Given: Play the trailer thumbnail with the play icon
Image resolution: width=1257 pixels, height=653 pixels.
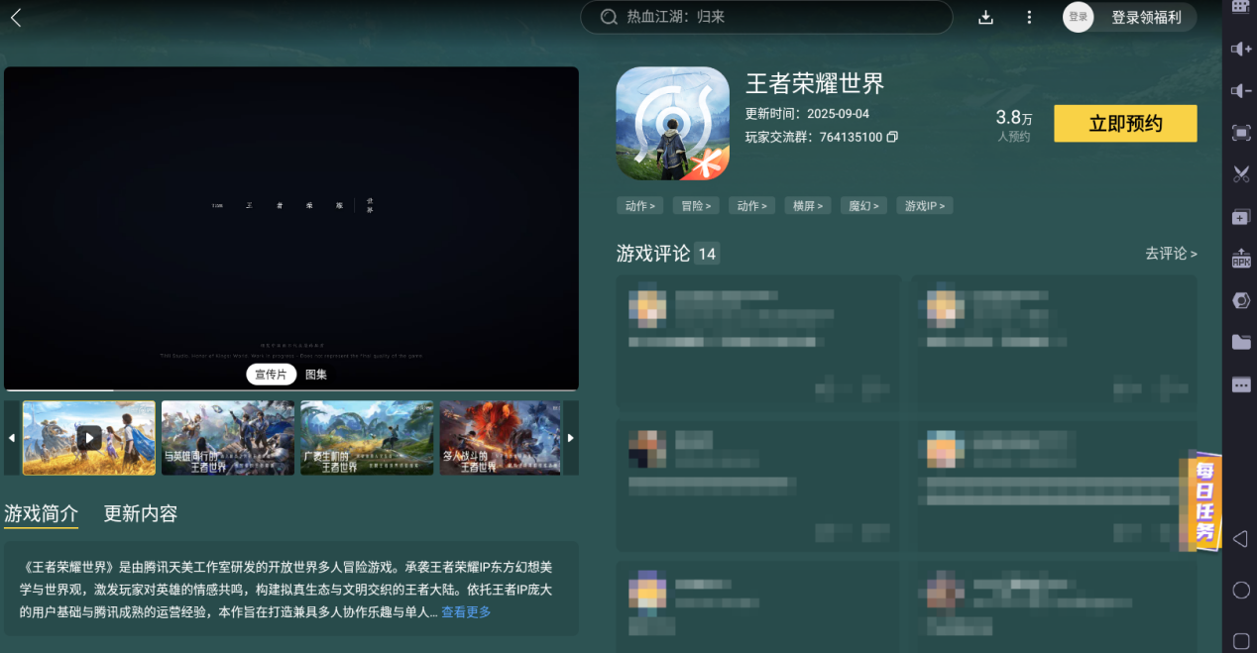Looking at the screenshot, I should (x=89, y=438).
